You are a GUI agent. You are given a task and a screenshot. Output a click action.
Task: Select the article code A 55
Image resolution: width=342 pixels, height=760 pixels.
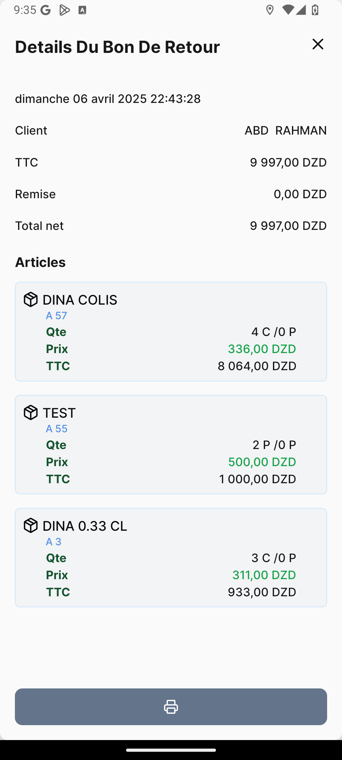pyautogui.click(x=56, y=429)
